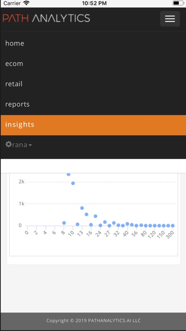Collapse the hamburger navigation menu

pyautogui.click(x=170, y=19)
